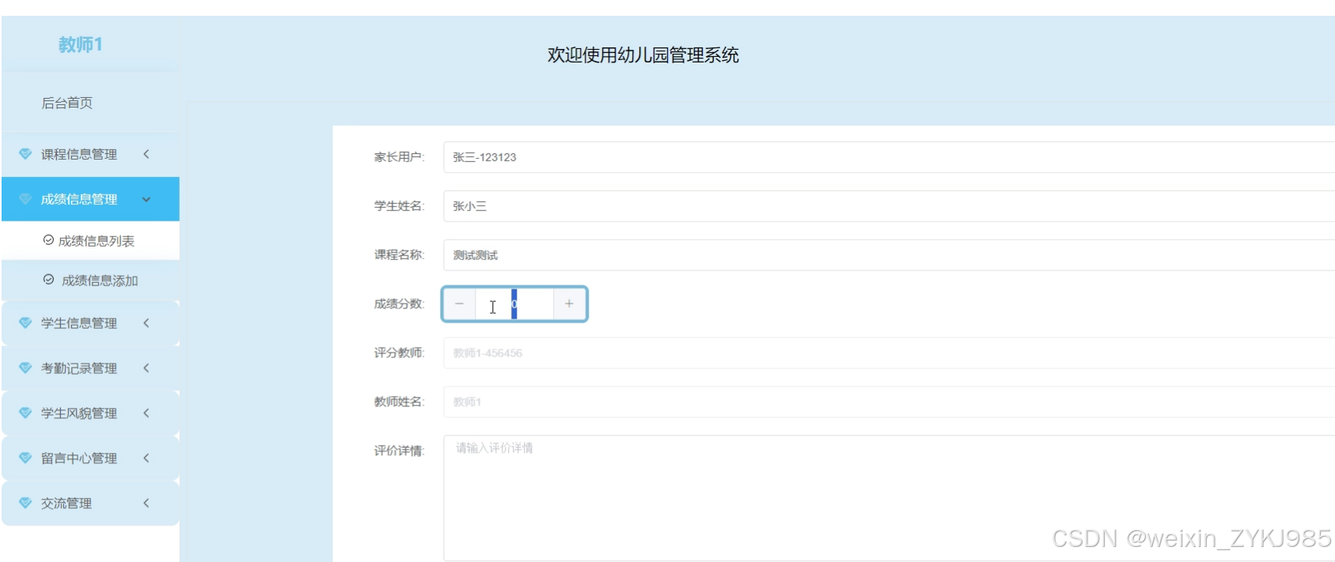This screenshot has height=562, width=1335.
Task: Click the 教师姓名 label
Action: pos(399,402)
